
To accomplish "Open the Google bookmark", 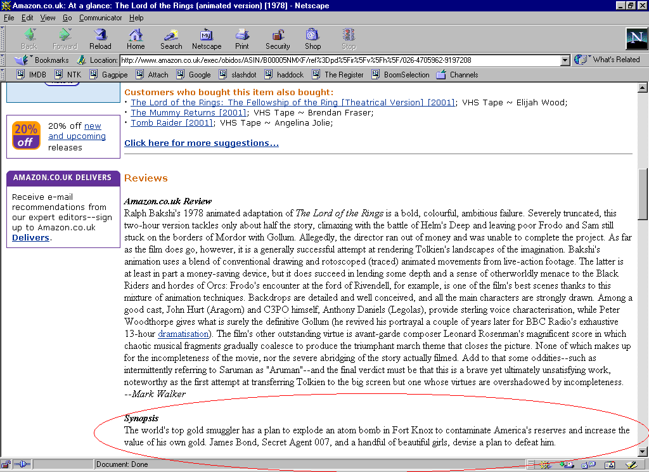I will pos(194,75).
